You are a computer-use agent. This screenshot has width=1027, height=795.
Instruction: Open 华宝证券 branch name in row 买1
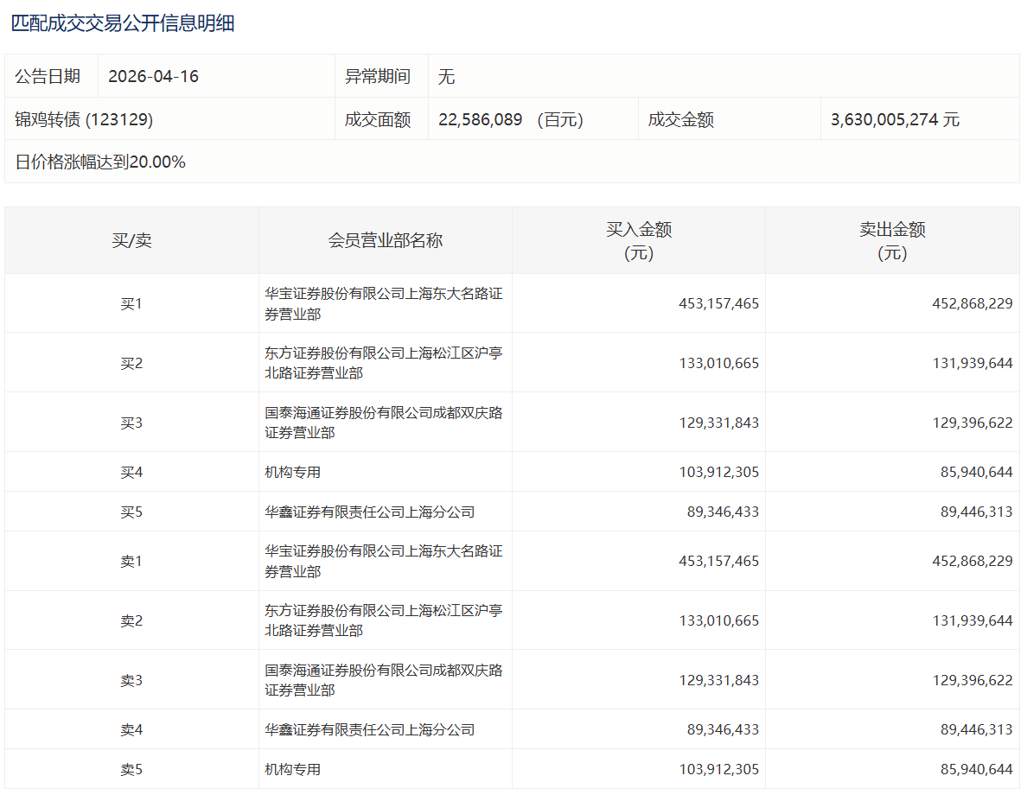coord(383,303)
